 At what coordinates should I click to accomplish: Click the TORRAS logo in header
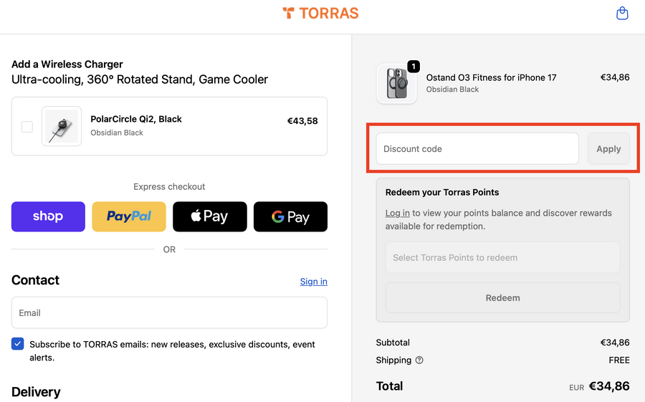320,13
